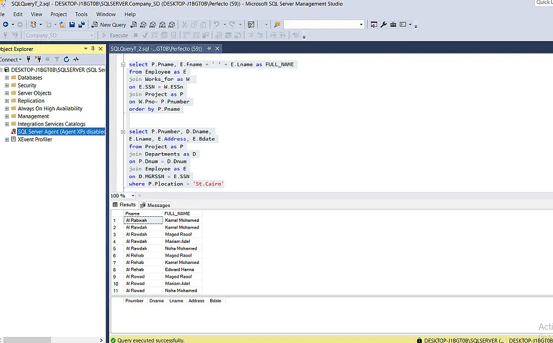Viewport: 553px width, 343px height.
Task: Click the New Query button
Action: point(108,24)
